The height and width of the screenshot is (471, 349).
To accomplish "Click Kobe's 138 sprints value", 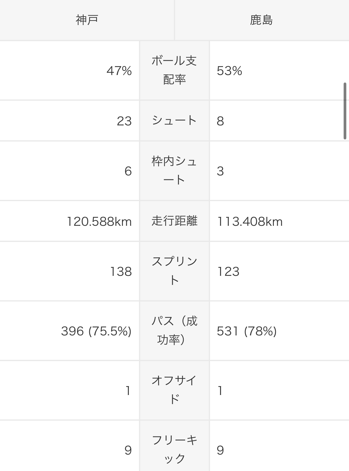I will 121,272.
